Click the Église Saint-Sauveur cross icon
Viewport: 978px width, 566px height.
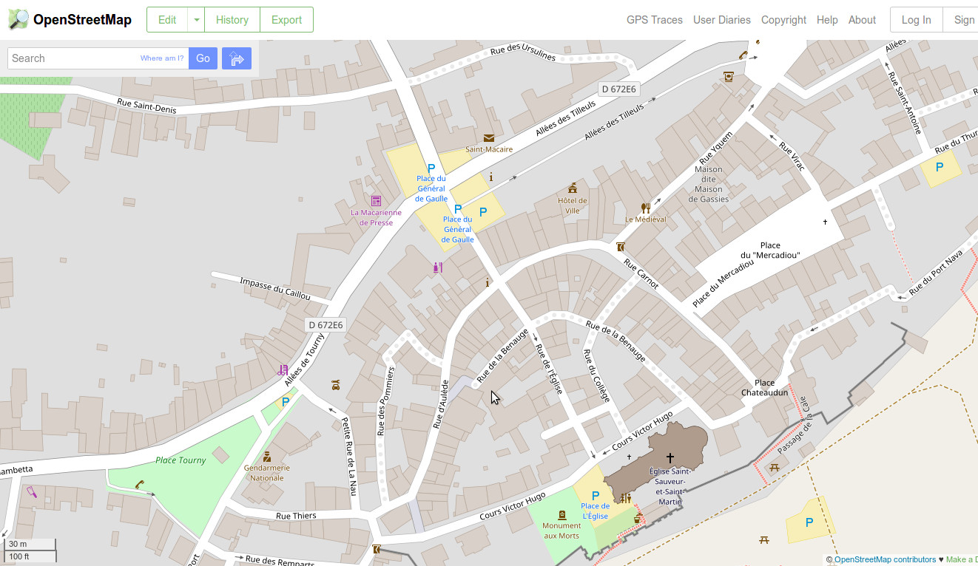[670, 458]
